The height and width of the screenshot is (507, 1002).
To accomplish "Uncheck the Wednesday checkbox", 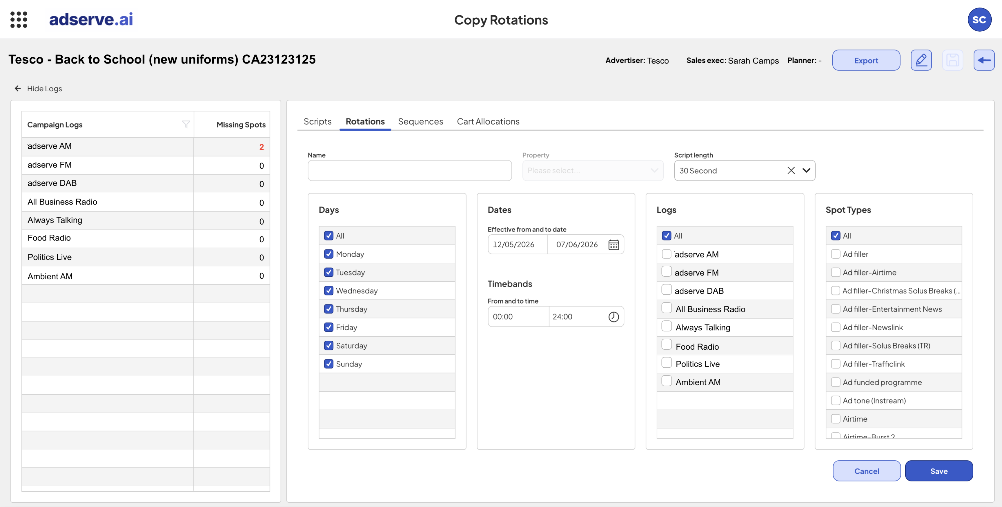I will pyautogui.click(x=329, y=291).
